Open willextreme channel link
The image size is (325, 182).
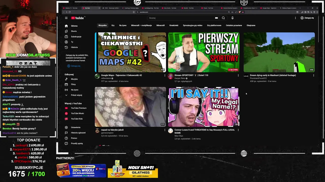click(106, 78)
